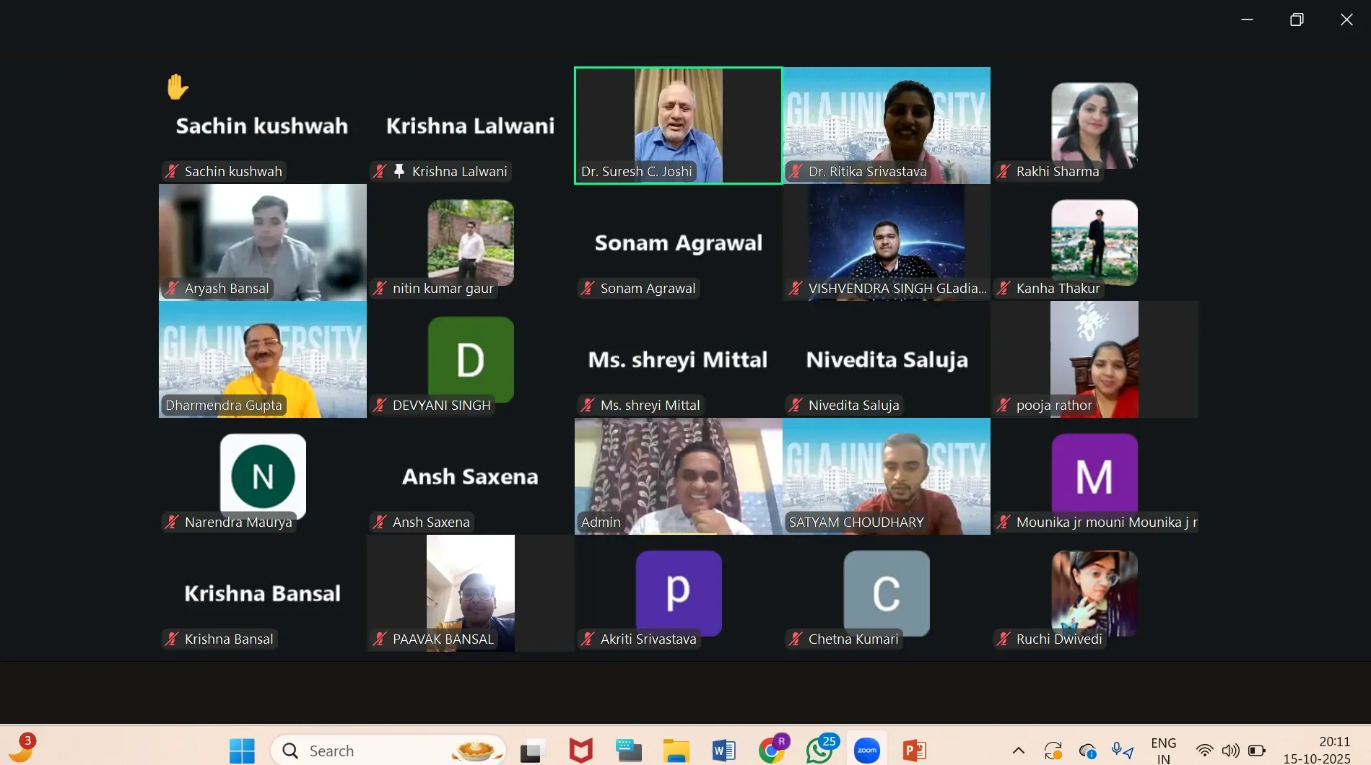Image resolution: width=1371 pixels, height=765 pixels.
Task: Click the muted mic icon for Rakhi Sharma
Action: point(1004,171)
